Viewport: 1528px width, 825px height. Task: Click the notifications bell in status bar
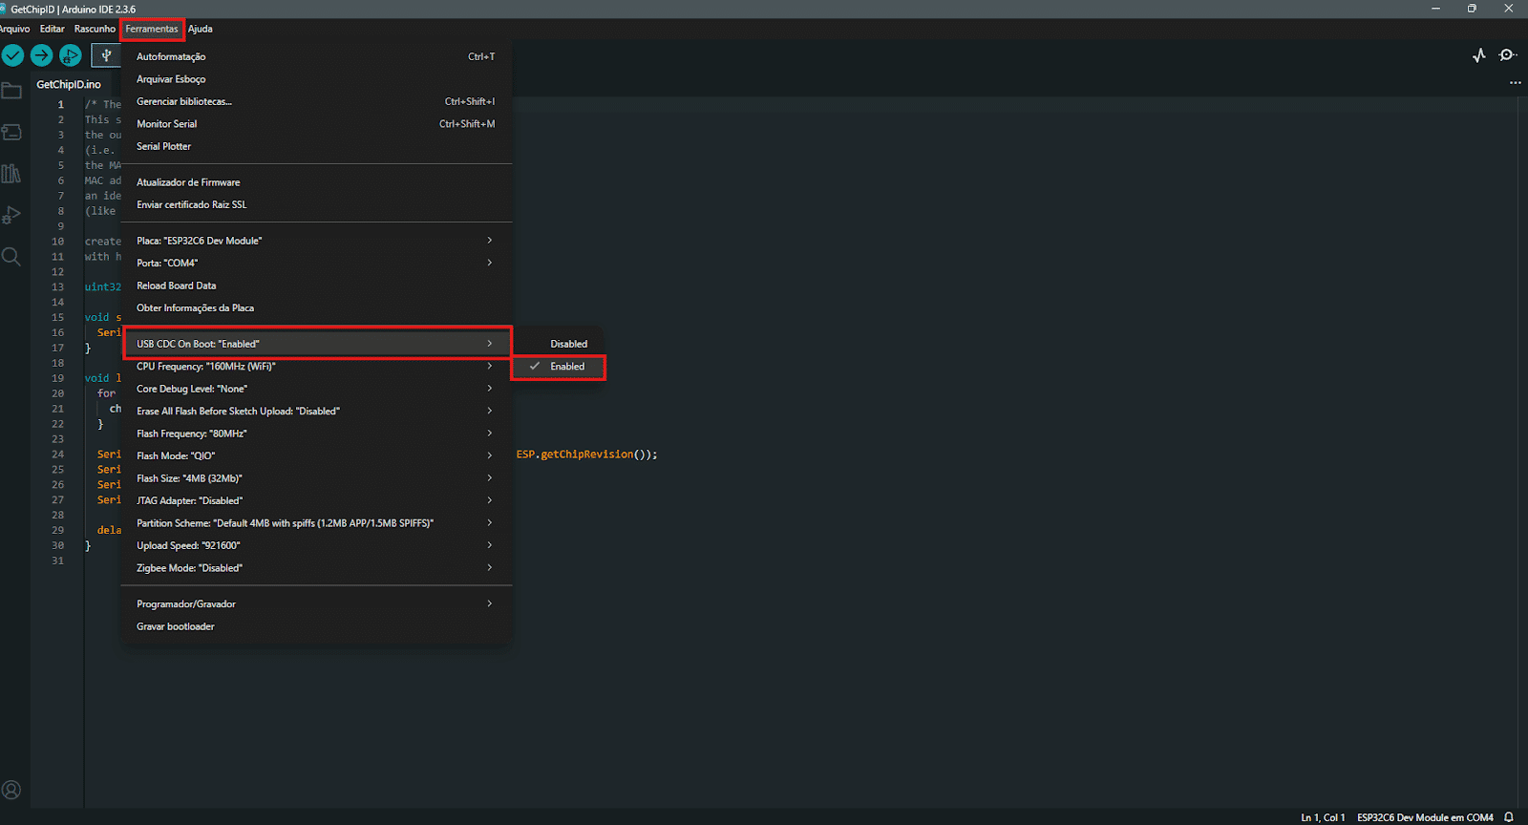[1509, 817]
